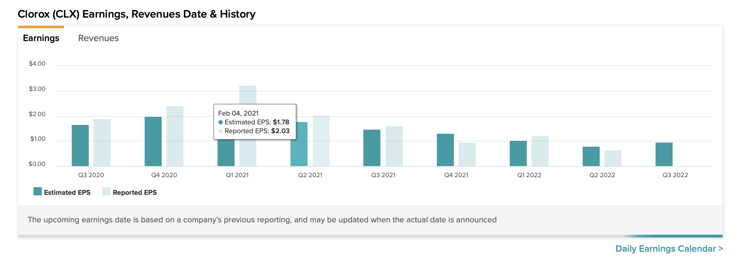Viewport: 742px width, 264px height.
Task: Click the $0.00 y-axis label
Action: [37, 164]
